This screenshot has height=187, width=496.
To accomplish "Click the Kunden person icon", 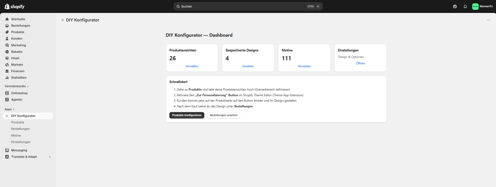I will pos(7,39).
